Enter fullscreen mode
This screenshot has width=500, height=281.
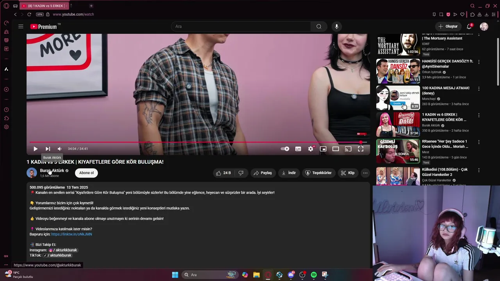361,149
